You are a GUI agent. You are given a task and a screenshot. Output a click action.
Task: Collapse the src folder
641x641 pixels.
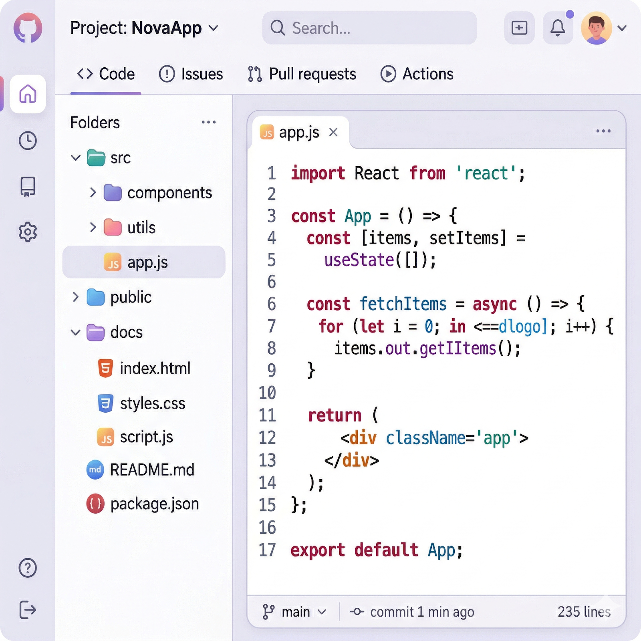76,158
